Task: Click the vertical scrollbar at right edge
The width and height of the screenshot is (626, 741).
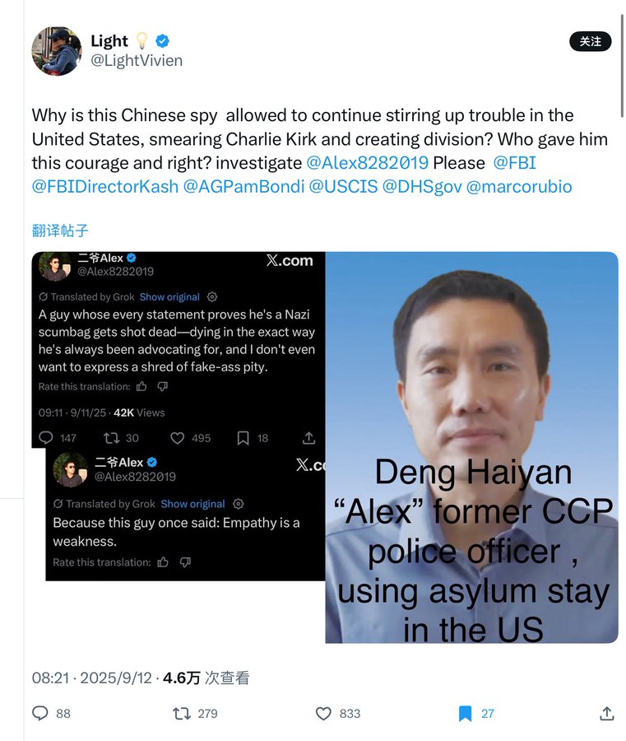Action: [622, 65]
